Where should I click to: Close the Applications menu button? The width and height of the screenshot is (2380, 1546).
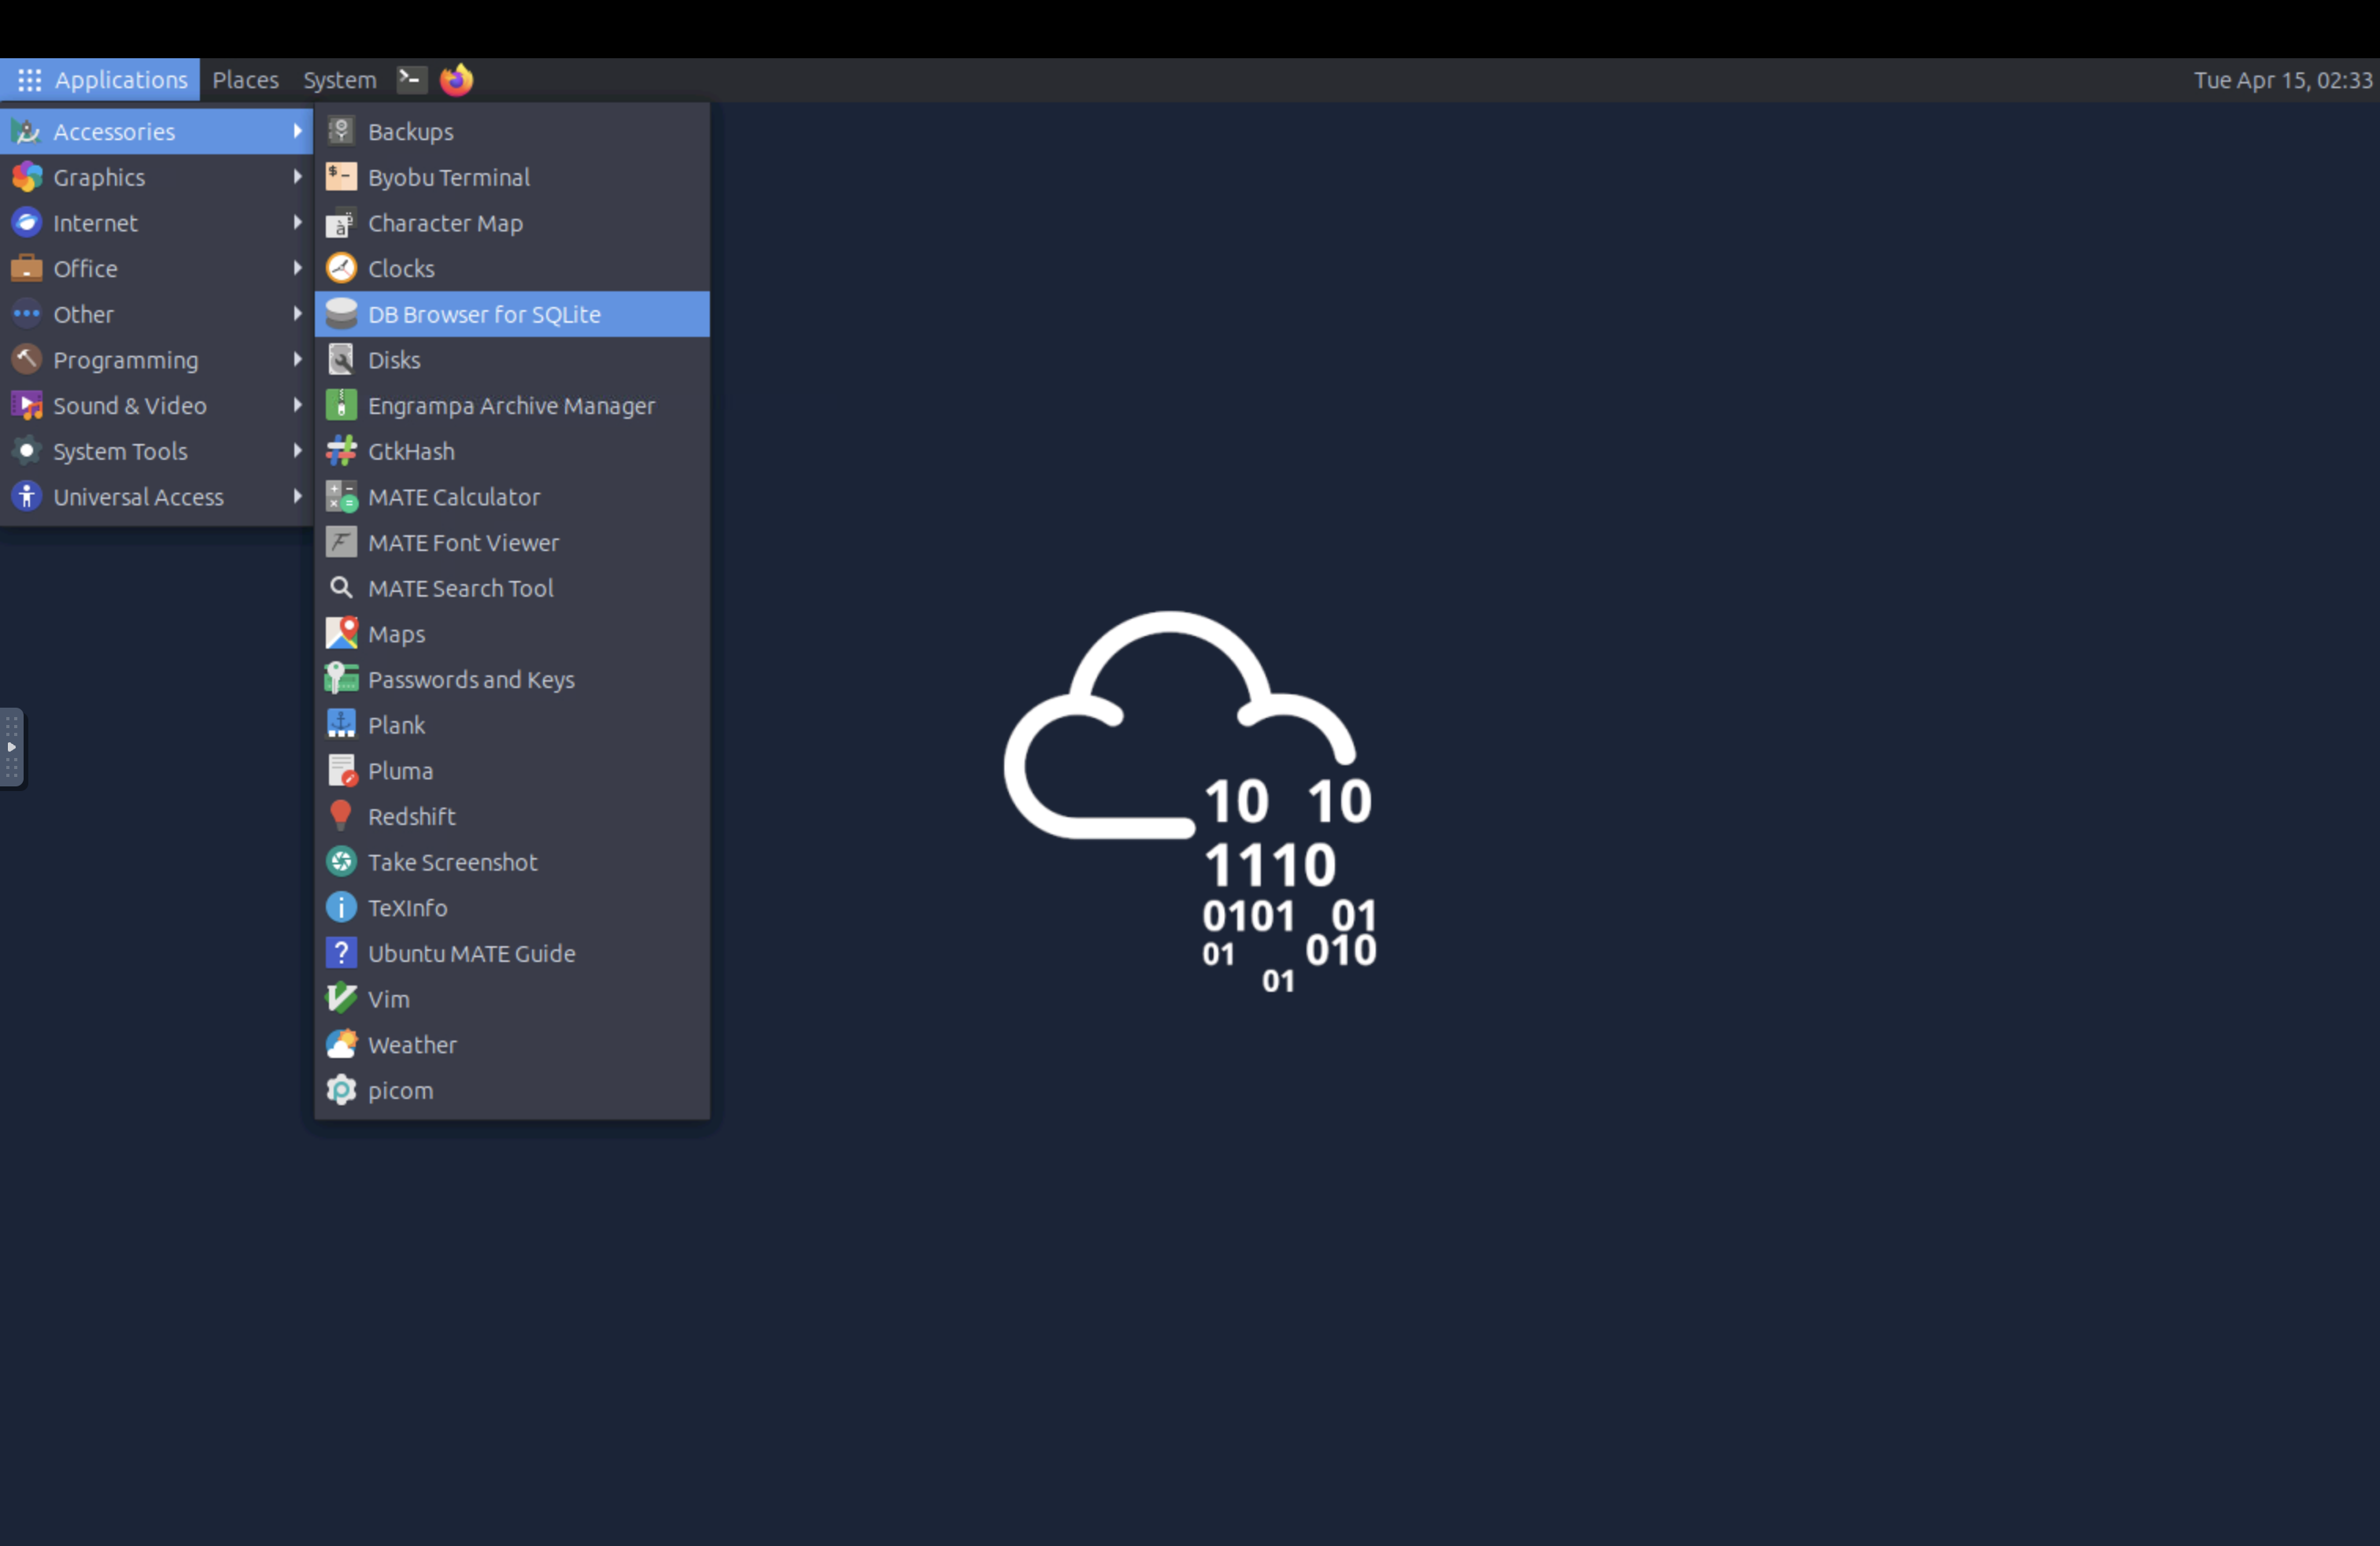[x=100, y=80]
